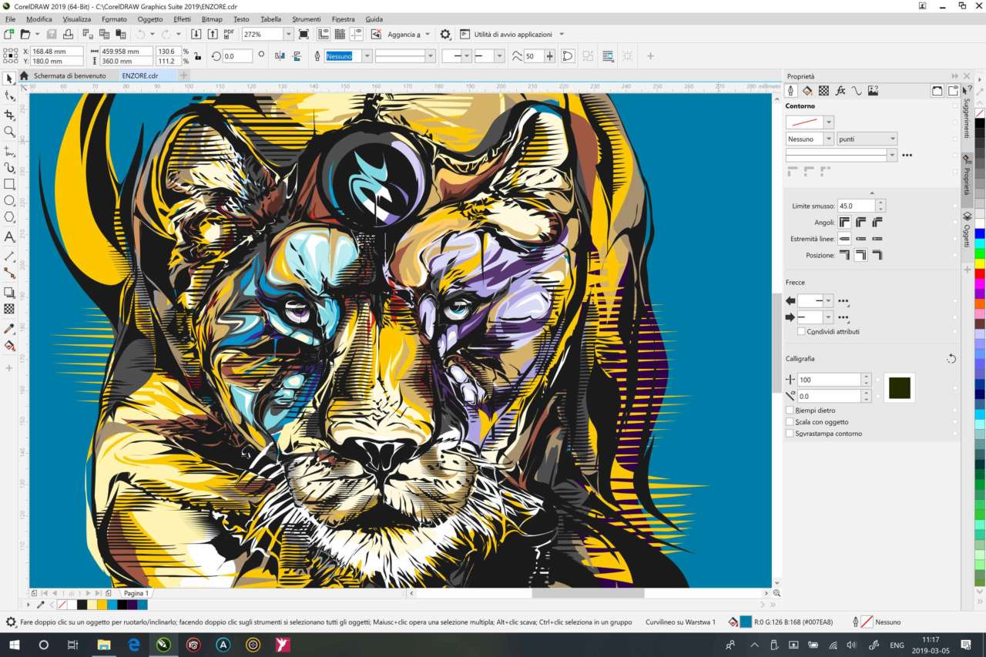Switch to Schermata di benvenuto tab
Image resolution: width=986 pixels, height=657 pixels.
69,76
